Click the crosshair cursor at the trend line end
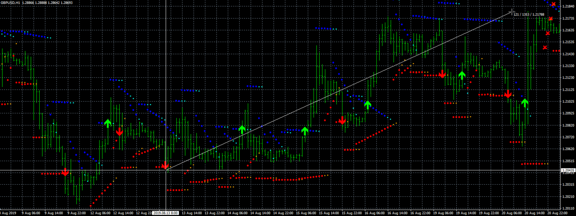This screenshot has height=216, width=576. pos(513,11)
